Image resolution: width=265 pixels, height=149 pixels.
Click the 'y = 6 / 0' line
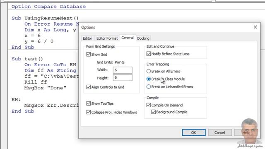point(39,41)
